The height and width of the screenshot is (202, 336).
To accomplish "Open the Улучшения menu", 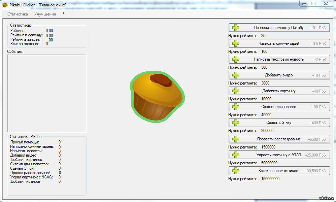I will coord(45,14).
